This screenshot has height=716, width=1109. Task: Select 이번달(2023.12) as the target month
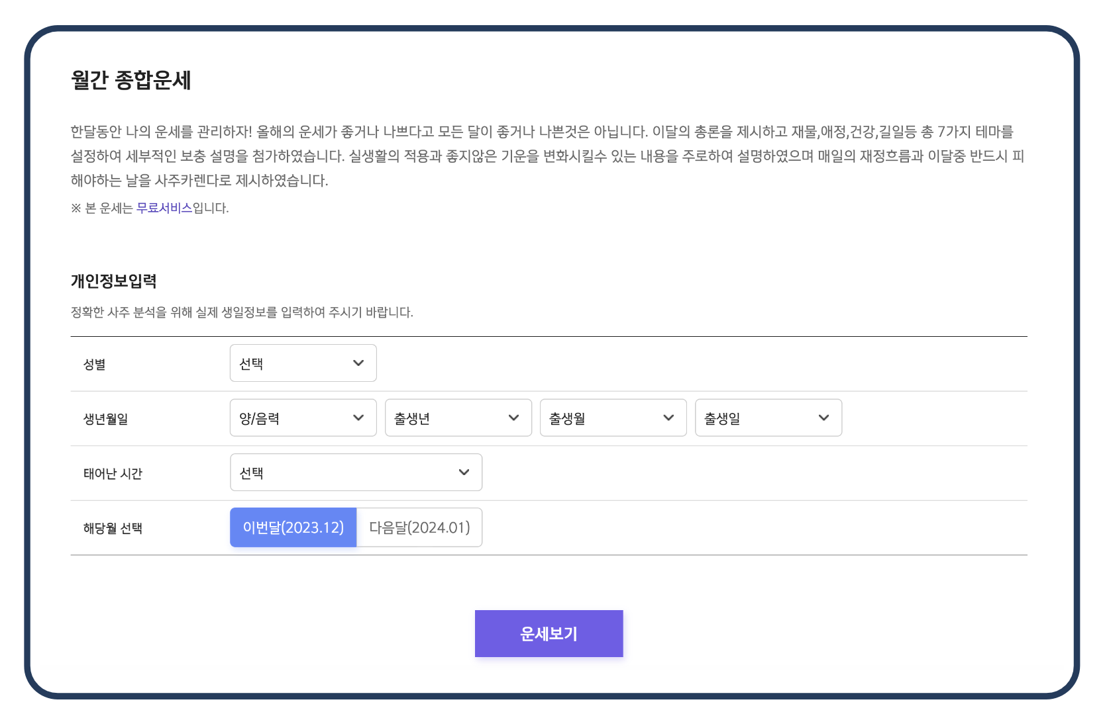pos(293,527)
